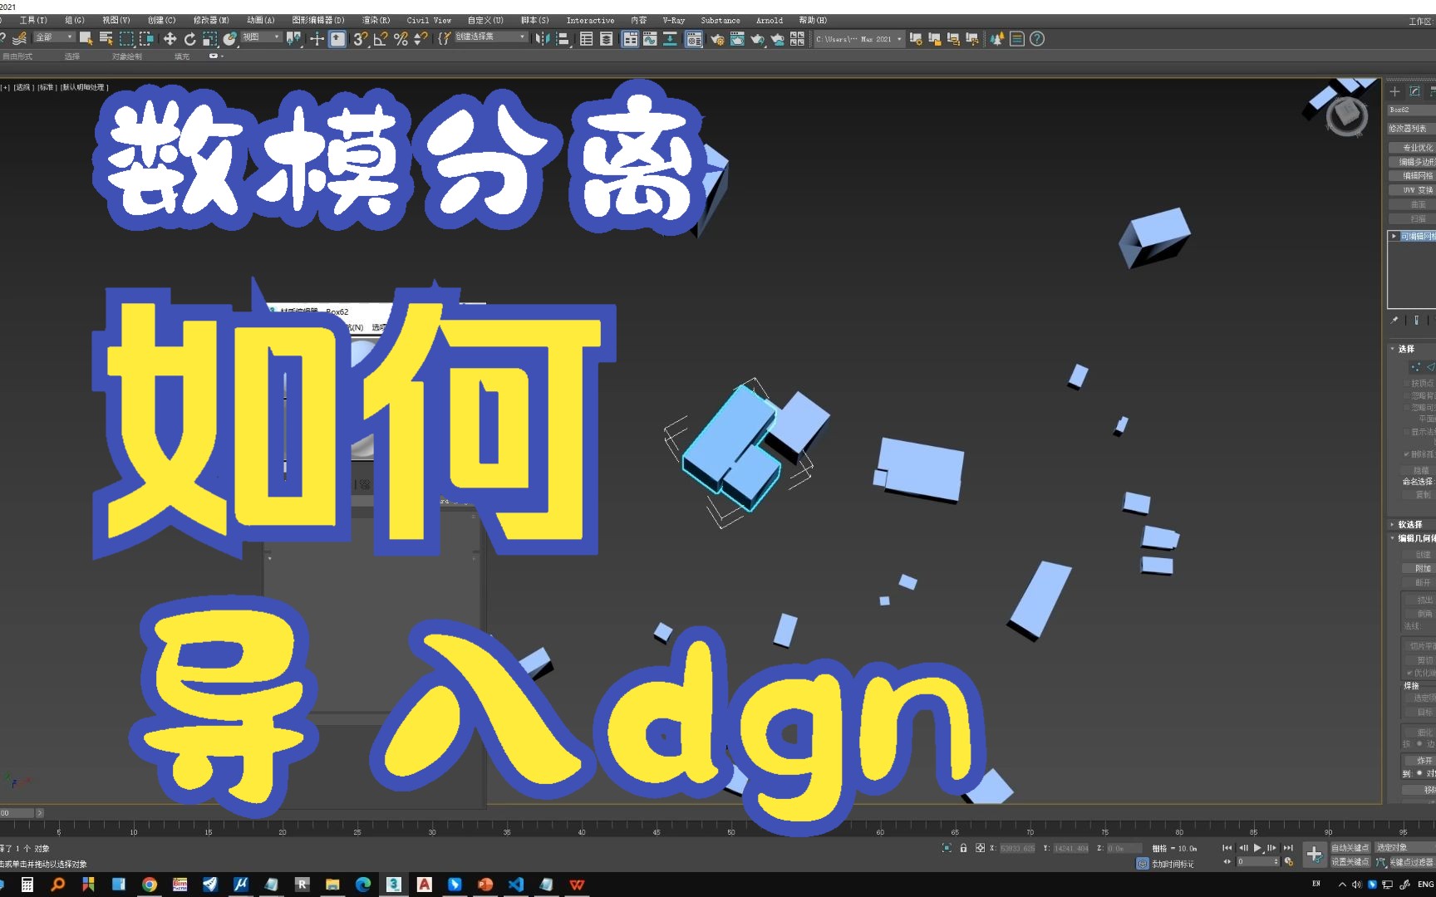Open the 修改器列表 modifier dropdown
This screenshot has height=897, width=1436.
click(x=1411, y=129)
